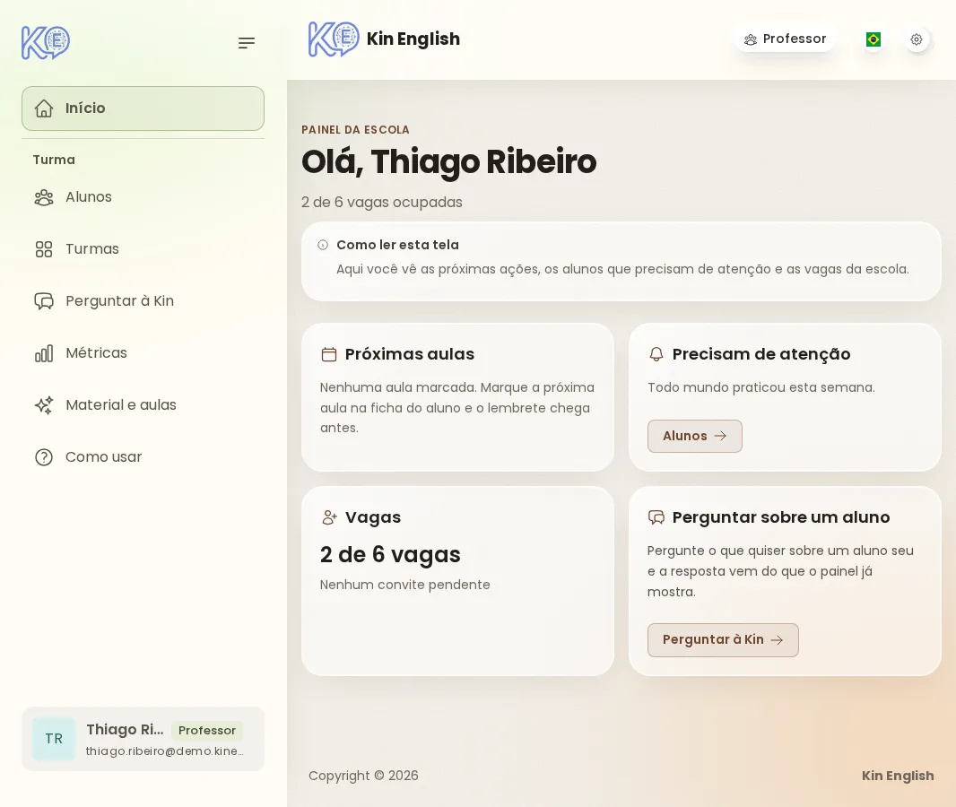Image resolution: width=956 pixels, height=807 pixels.
Task: Click the 'Turma' sidebar section label
Action: [x=54, y=160]
